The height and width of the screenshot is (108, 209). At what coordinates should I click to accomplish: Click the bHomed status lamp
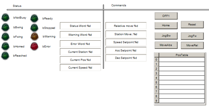tap(5, 46)
